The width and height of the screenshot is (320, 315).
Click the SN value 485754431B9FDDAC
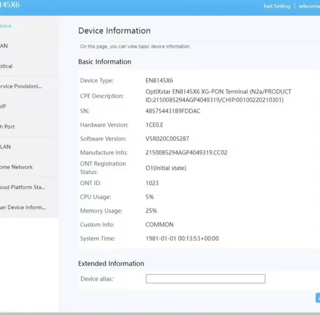pyautogui.click(x=173, y=111)
